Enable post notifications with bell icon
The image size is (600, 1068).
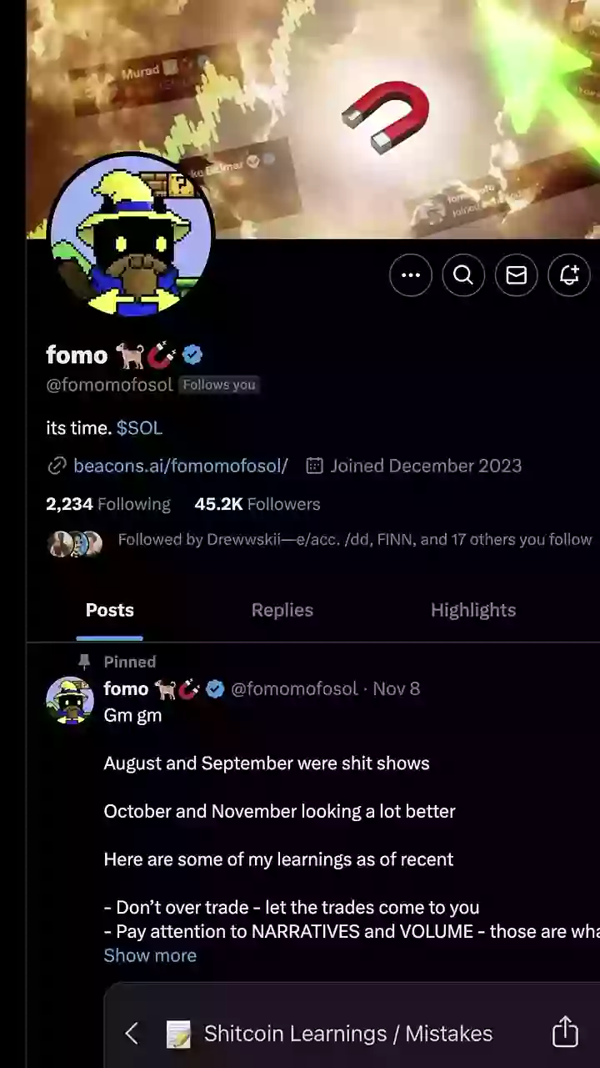coord(569,275)
